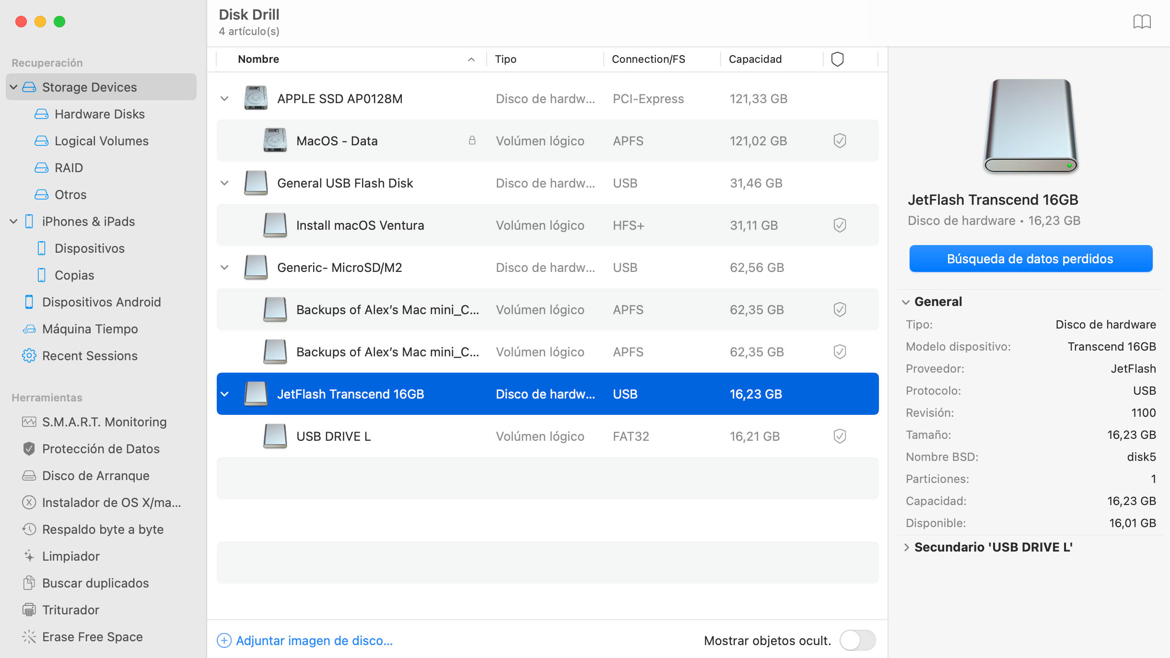Click the Tipo column header
1170x658 pixels.
click(505, 59)
